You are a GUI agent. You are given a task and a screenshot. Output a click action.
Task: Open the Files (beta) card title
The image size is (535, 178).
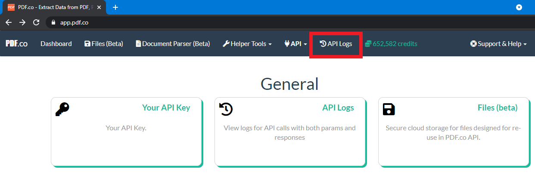[498, 107]
